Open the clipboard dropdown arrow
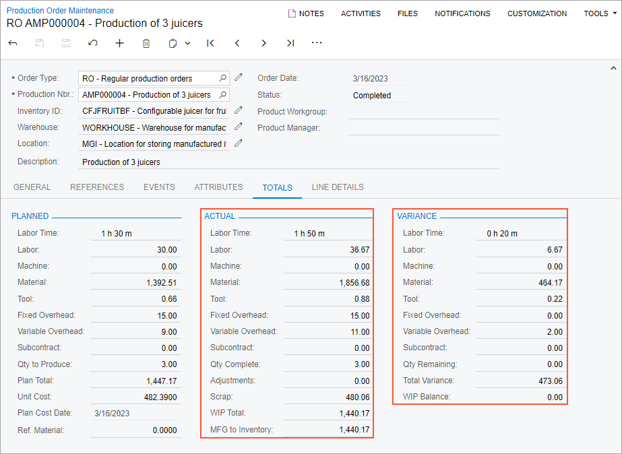The width and height of the screenshot is (622, 454). tap(187, 43)
